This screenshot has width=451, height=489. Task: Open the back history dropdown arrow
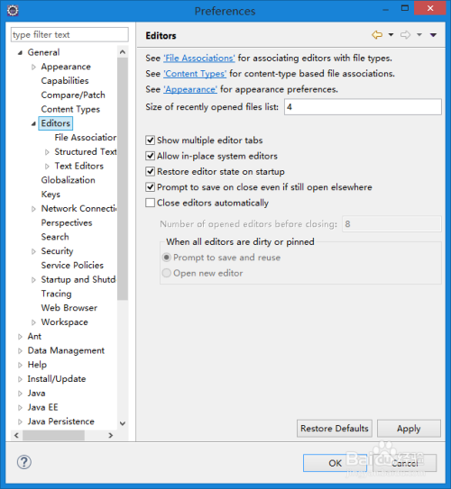pos(391,34)
